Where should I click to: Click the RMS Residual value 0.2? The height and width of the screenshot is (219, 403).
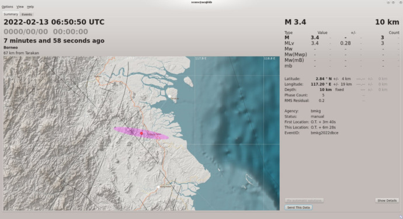(322, 100)
